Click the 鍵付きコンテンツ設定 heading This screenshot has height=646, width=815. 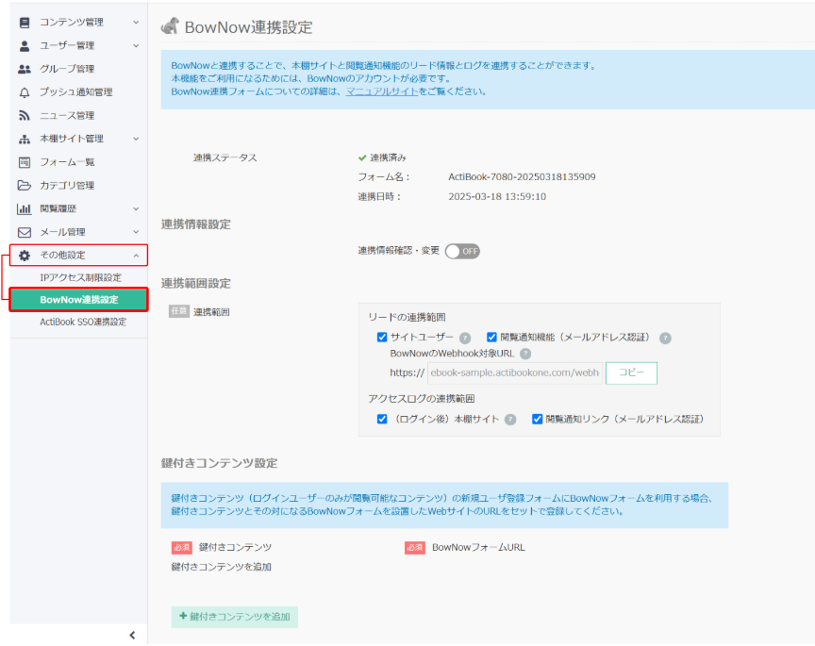220,463
